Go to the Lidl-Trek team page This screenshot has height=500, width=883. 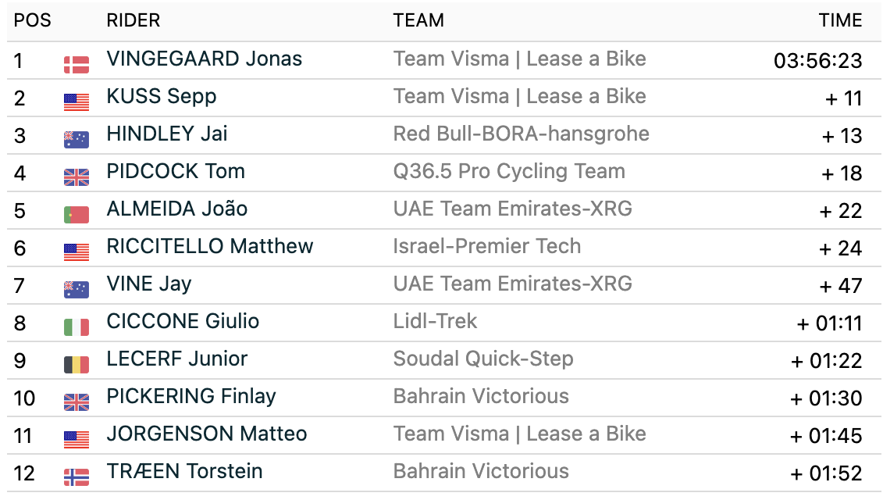(435, 322)
